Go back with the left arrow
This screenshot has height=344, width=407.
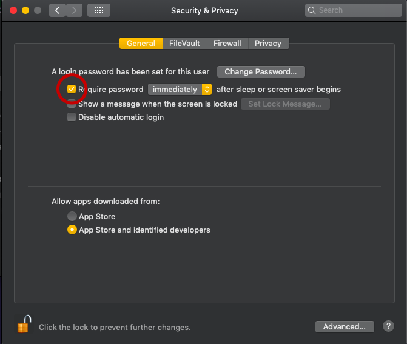pos(58,10)
